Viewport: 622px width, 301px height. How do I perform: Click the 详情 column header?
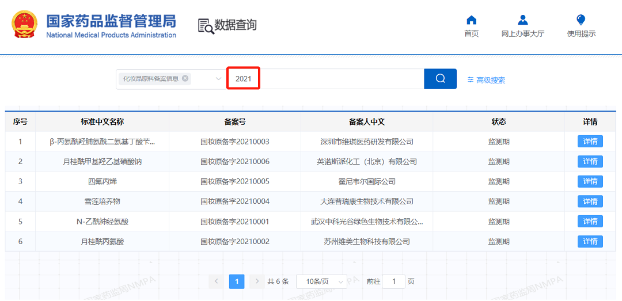tap(590, 122)
